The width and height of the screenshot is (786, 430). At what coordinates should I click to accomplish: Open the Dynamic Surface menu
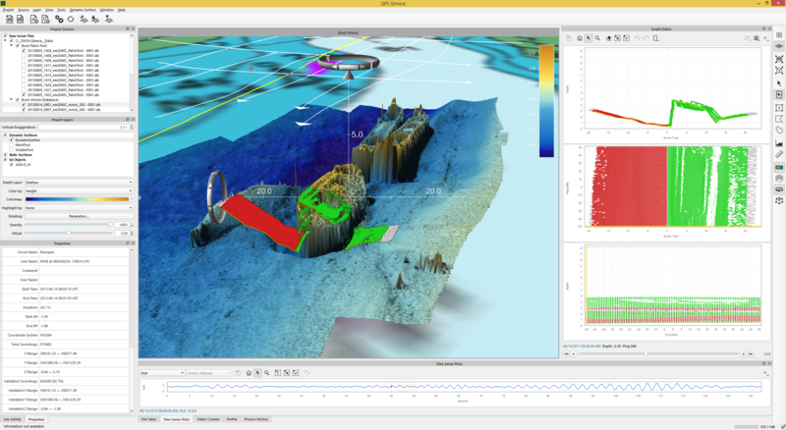point(83,9)
